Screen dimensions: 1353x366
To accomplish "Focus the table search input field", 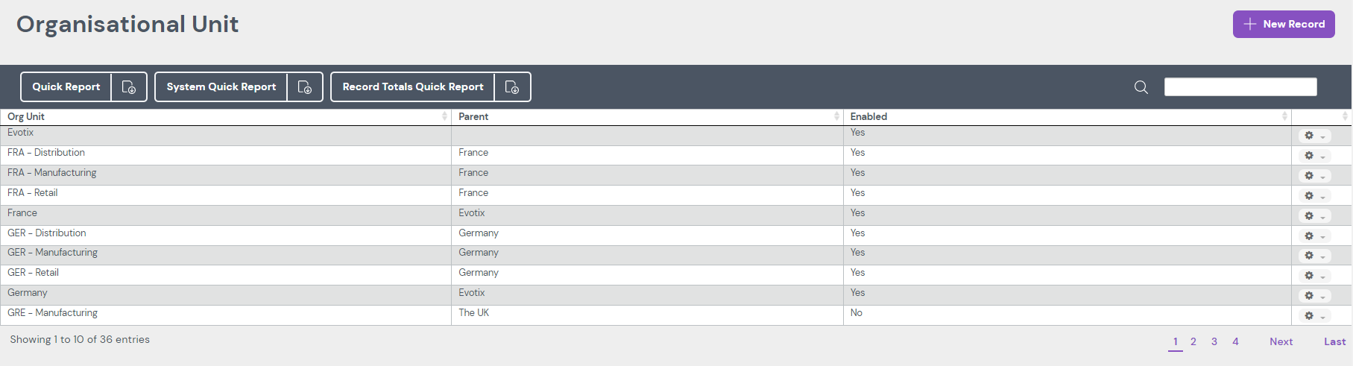I will click(x=1240, y=87).
